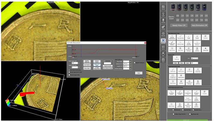Click the Plane Calibration tool
This screenshot has height=121, width=216.
180,105
